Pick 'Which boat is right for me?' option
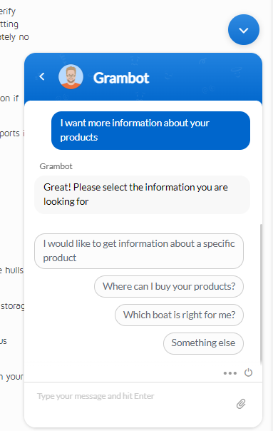 coord(179,315)
